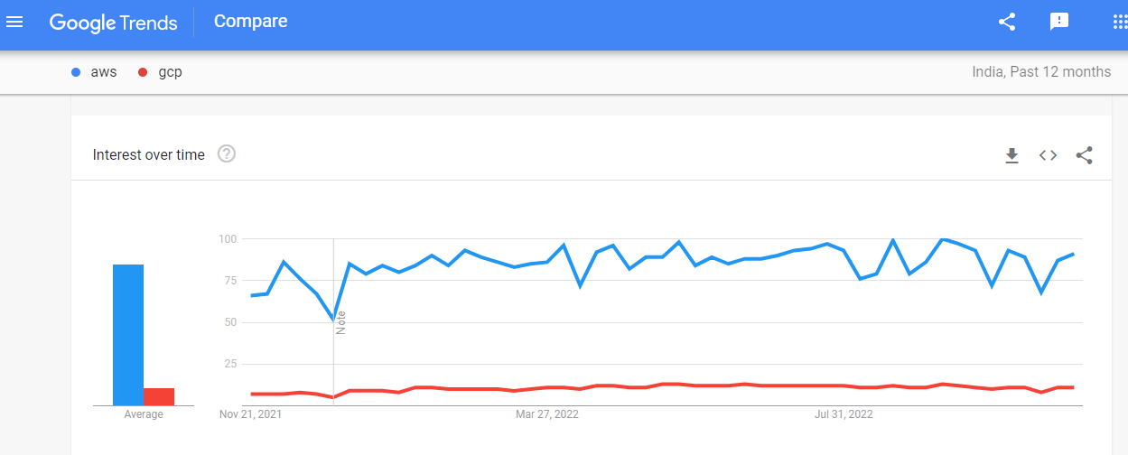The width and height of the screenshot is (1128, 455).
Task: Share the Interest over time chart
Action: point(1085,155)
